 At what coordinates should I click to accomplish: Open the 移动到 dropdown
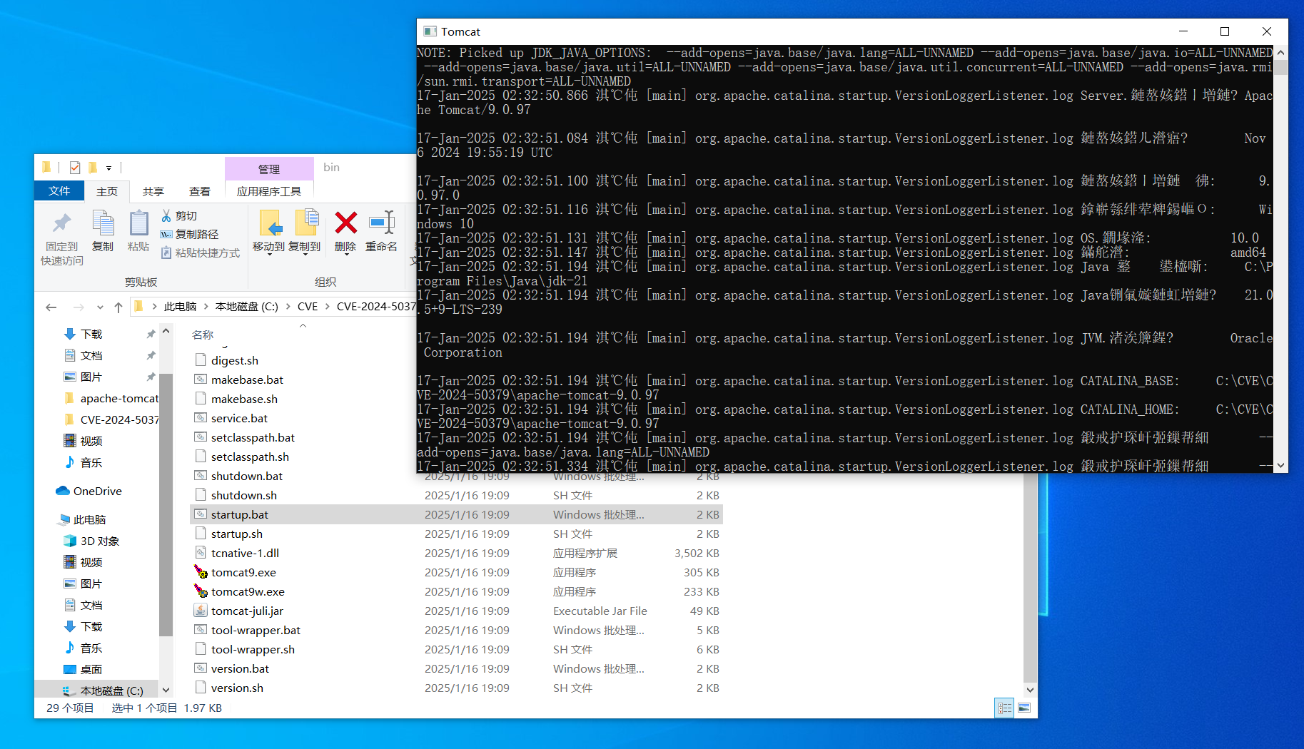pos(268,248)
